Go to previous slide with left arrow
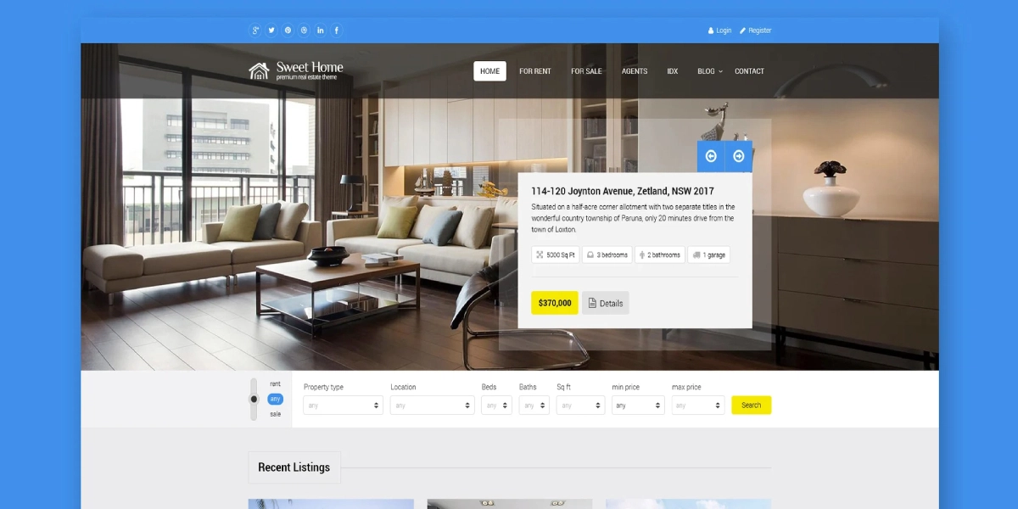The width and height of the screenshot is (1018, 509). coord(711,156)
